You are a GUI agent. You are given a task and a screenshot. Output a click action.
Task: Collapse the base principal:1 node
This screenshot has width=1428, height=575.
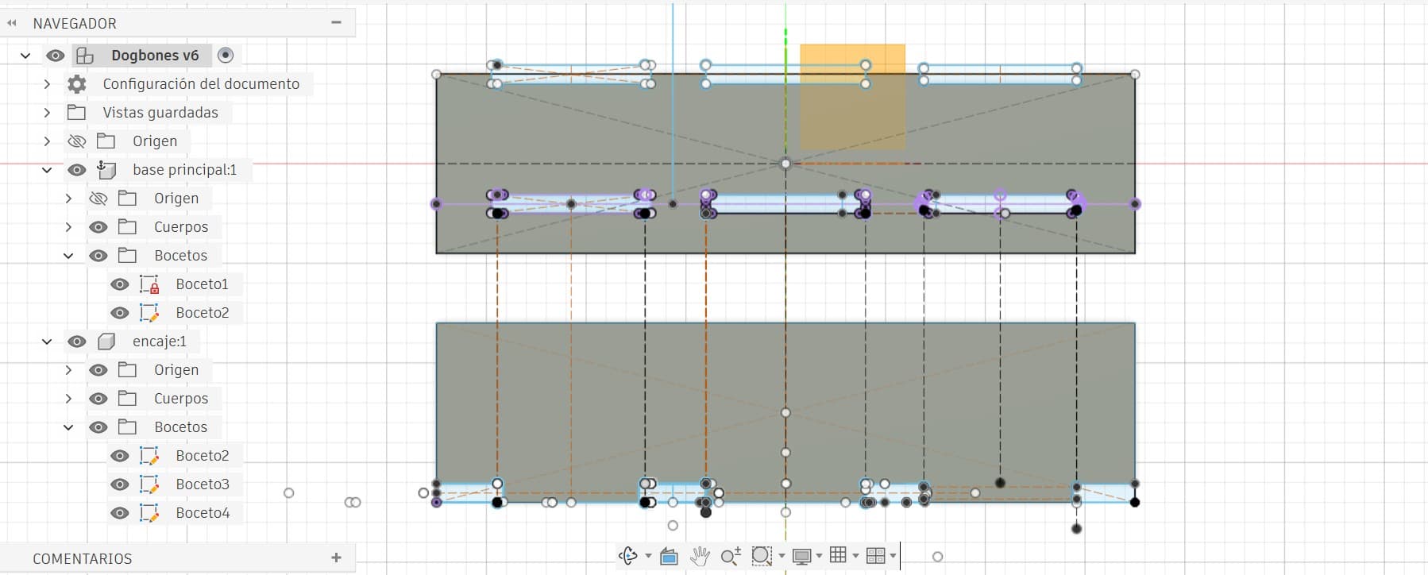(x=47, y=170)
